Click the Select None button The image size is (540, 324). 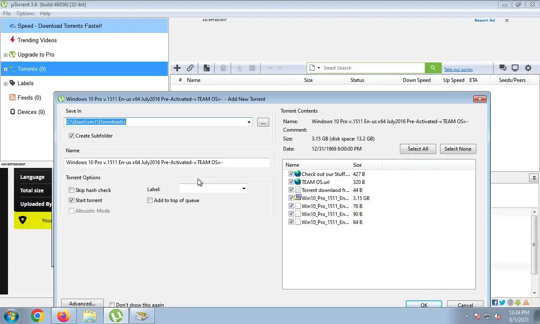point(458,149)
